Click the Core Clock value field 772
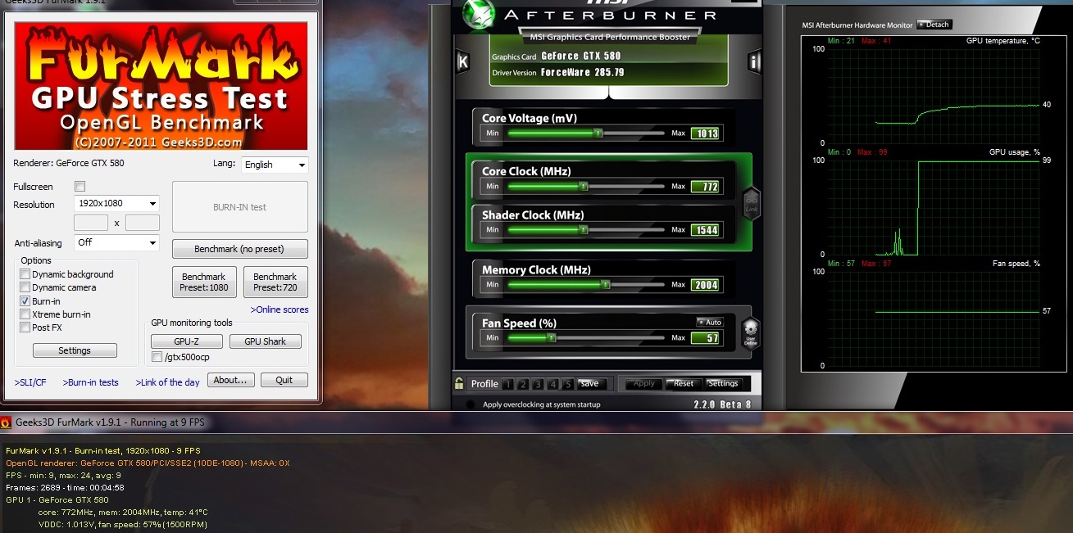The width and height of the screenshot is (1073, 533). 705,187
